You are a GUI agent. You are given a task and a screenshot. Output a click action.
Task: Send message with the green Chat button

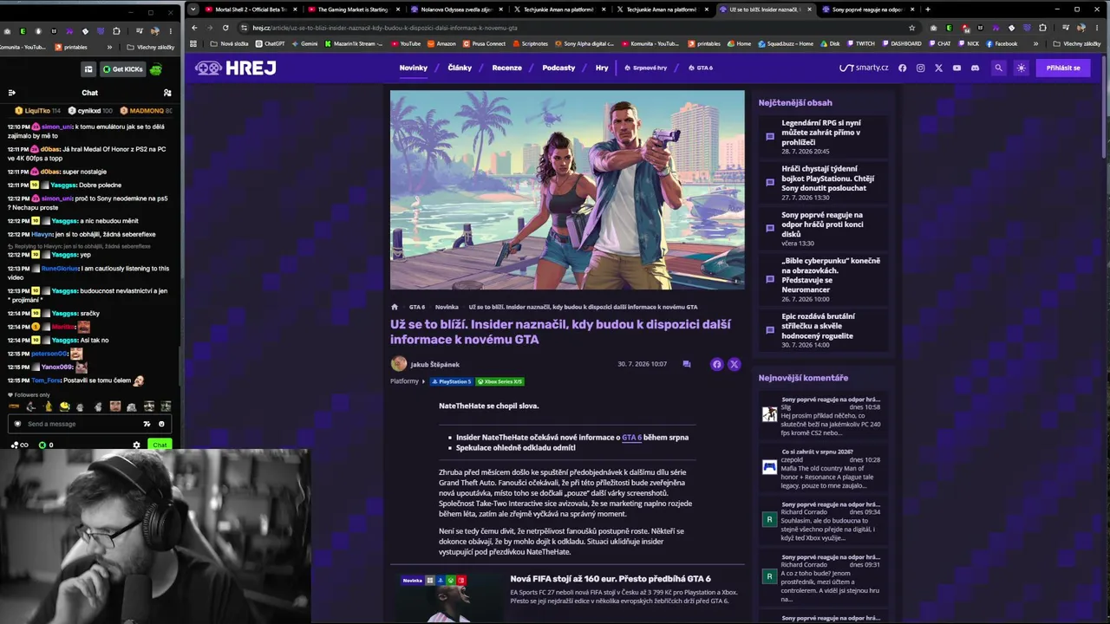tap(160, 445)
